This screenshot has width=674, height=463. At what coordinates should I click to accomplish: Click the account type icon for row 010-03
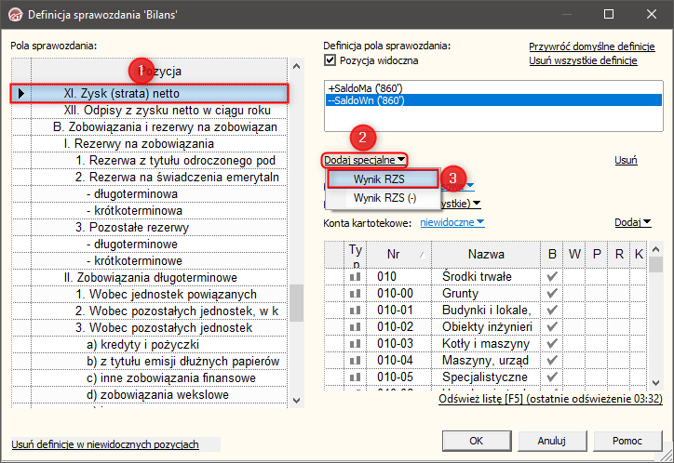pos(355,344)
